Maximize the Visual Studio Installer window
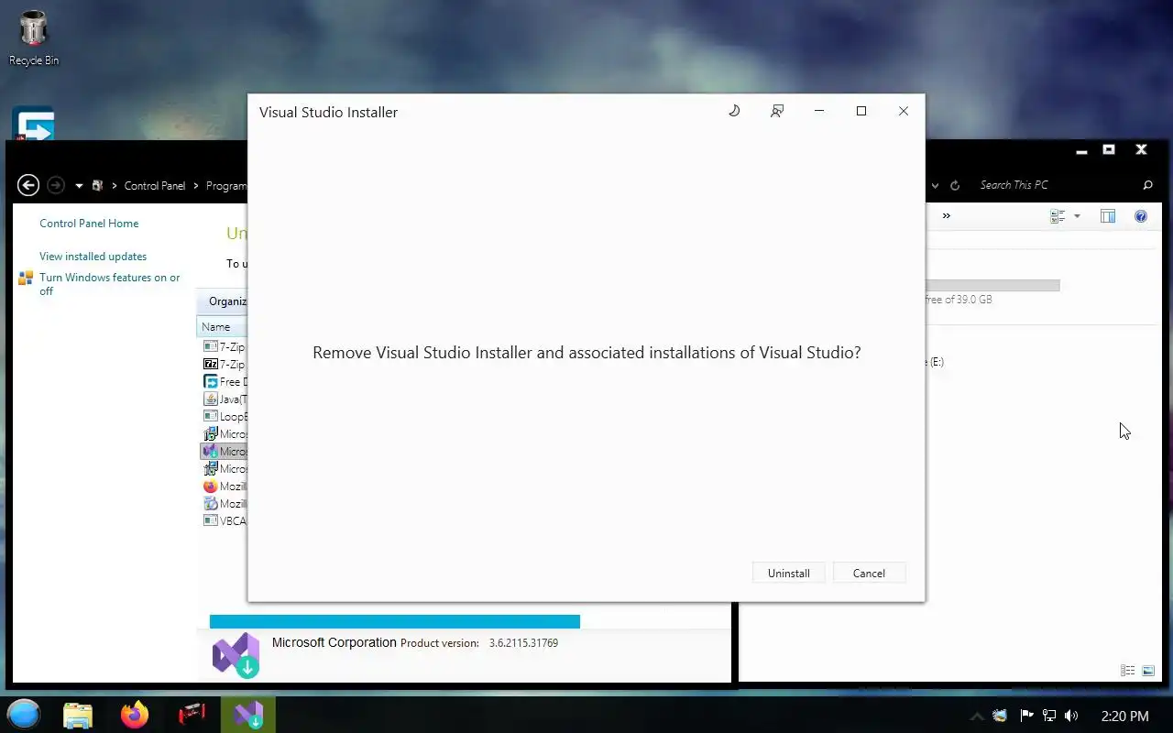 (861, 111)
